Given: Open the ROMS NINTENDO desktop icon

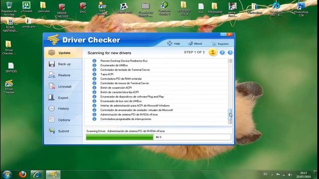Looking at the screenshot, I should 10,25.
